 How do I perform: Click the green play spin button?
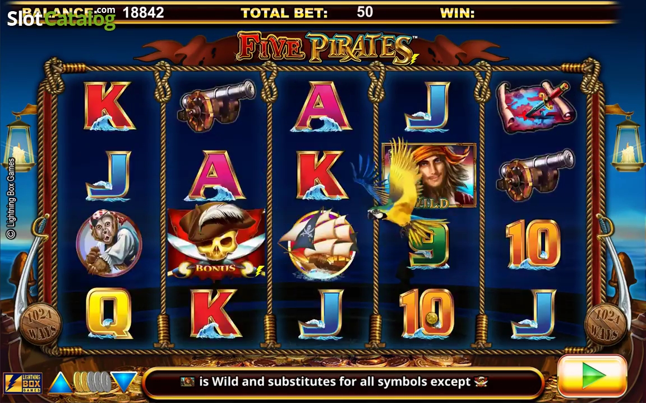(592, 376)
